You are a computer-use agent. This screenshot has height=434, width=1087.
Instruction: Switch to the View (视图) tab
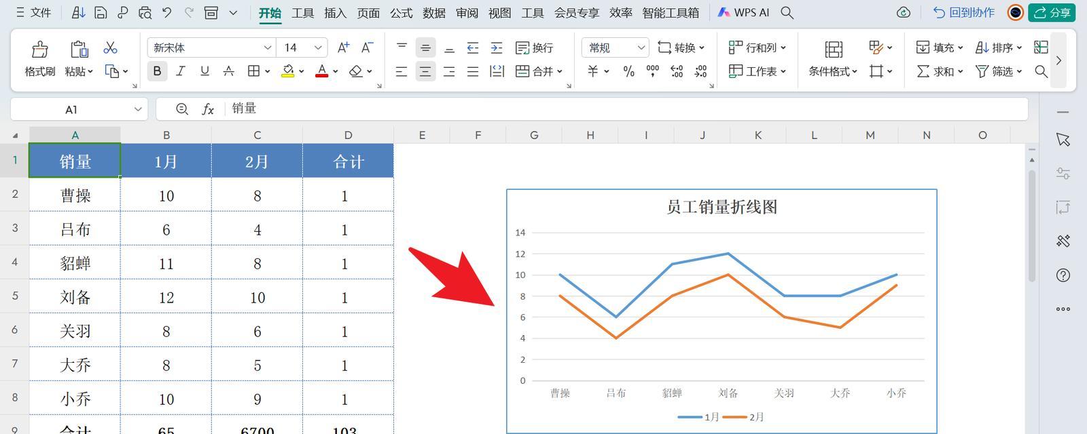click(499, 12)
